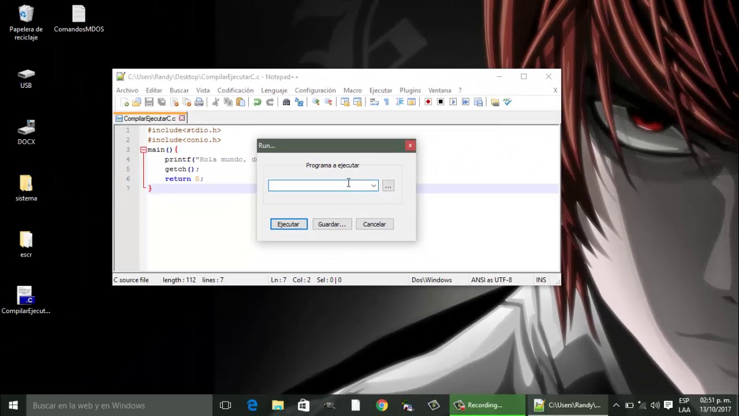The width and height of the screenshot is (739, 416).
Task: Click the Ejecutar button in Run dialog
Action: click(x=289, y=224)
